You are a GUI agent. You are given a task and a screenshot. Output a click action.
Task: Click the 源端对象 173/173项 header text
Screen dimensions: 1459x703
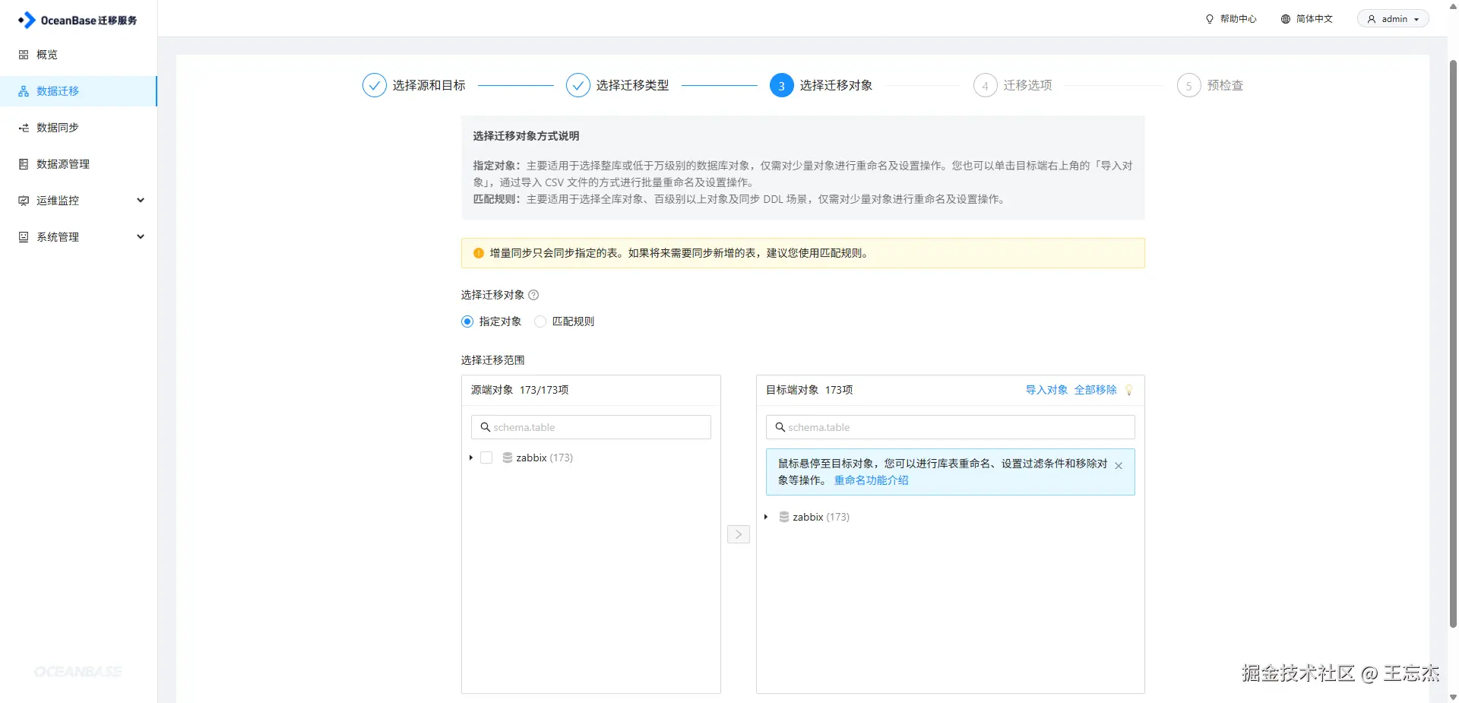pos(520,390)
